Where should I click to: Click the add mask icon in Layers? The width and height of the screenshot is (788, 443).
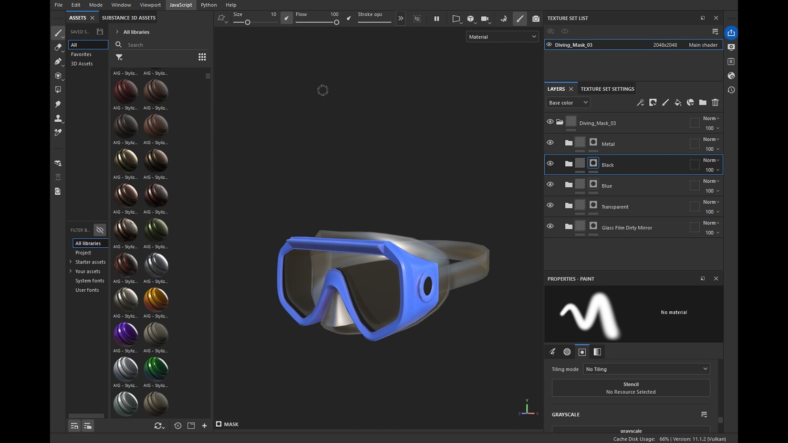653,103
